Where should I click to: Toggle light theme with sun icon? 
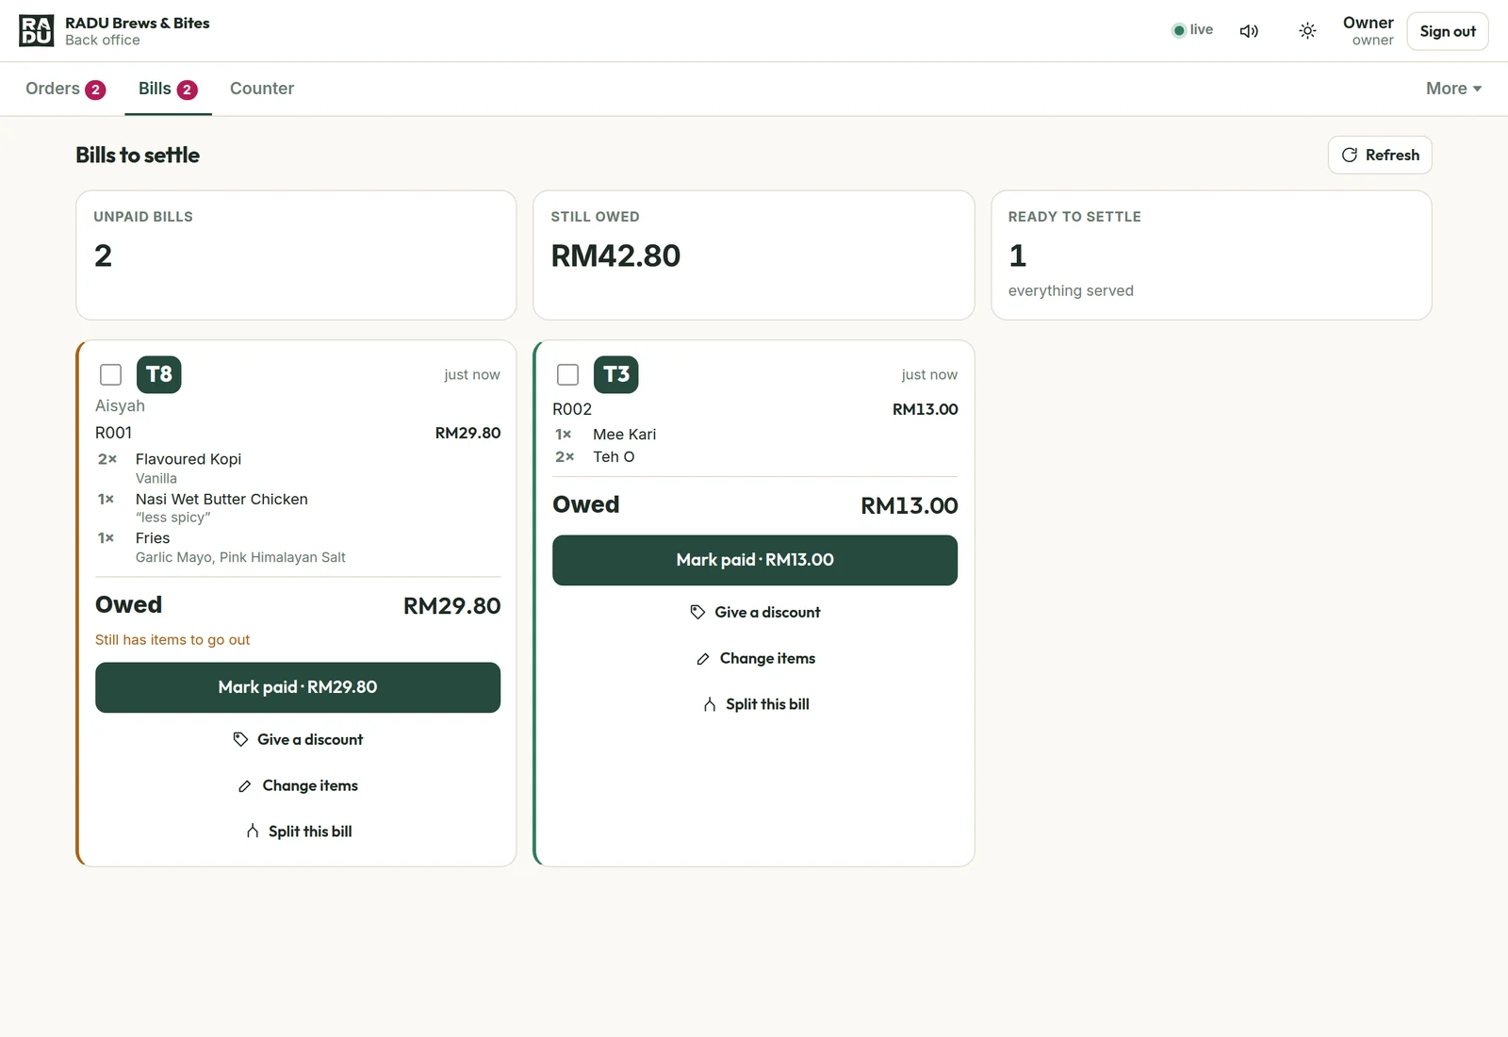[x=1307, y=31]
